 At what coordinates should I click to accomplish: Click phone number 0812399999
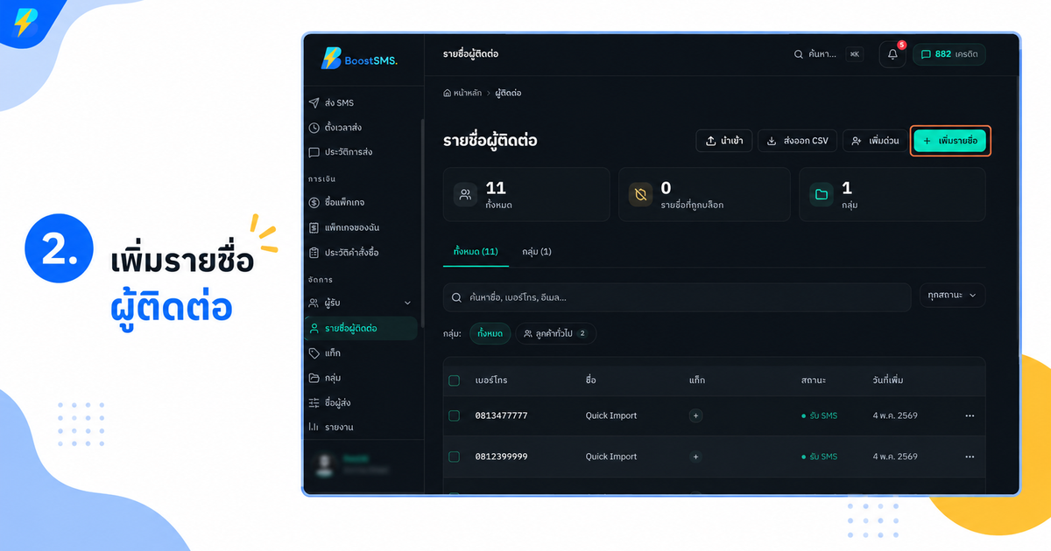[501, 457]
